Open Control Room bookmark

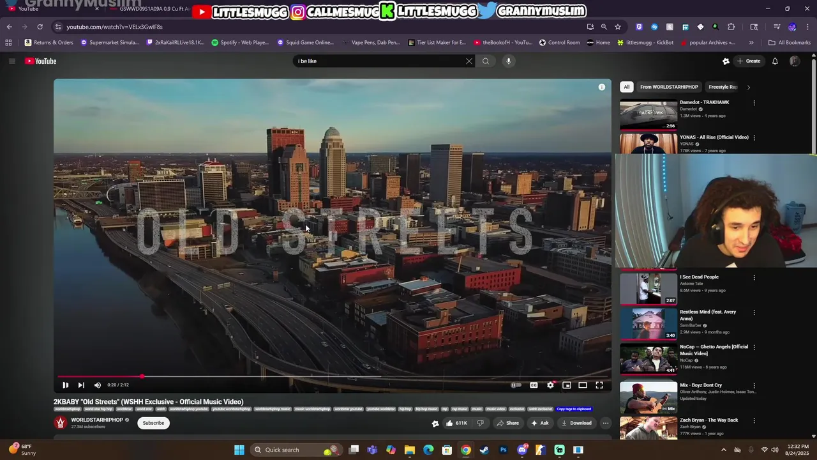tap(560, 43)
